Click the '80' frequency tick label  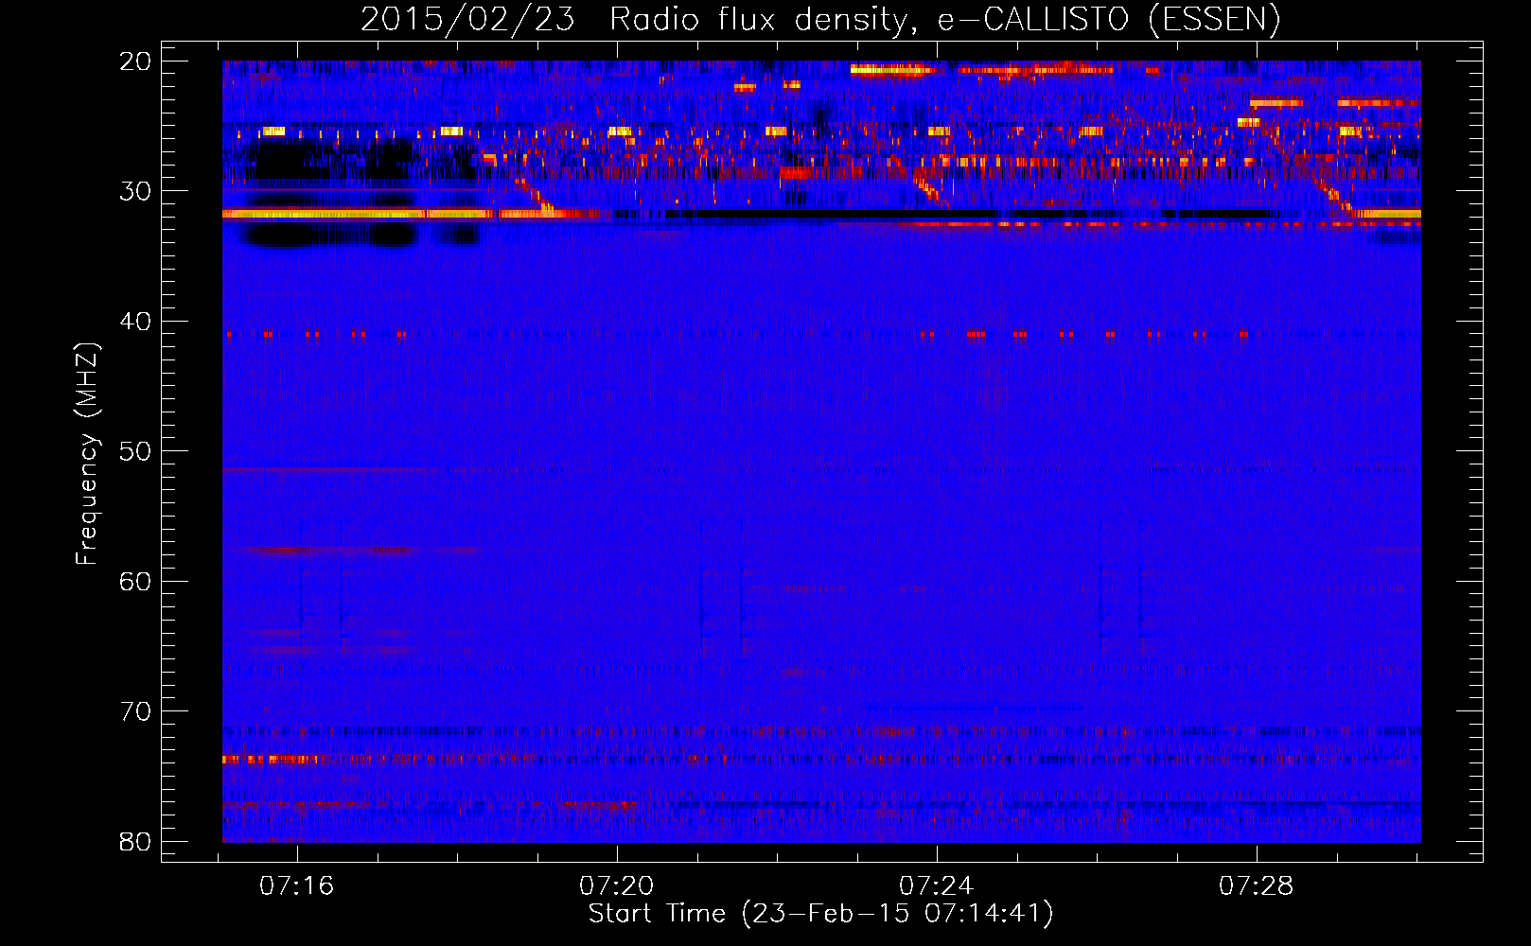click(135, 841)
